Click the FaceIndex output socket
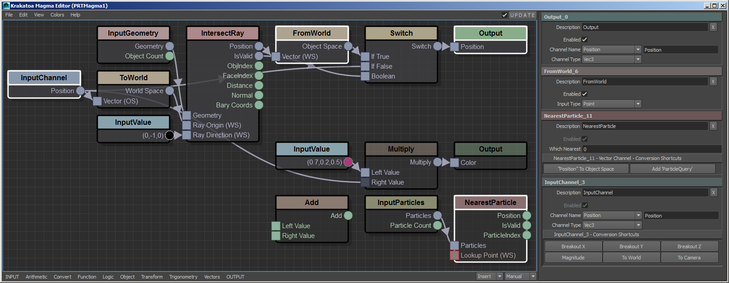729x283 pixels. [259, 76]
